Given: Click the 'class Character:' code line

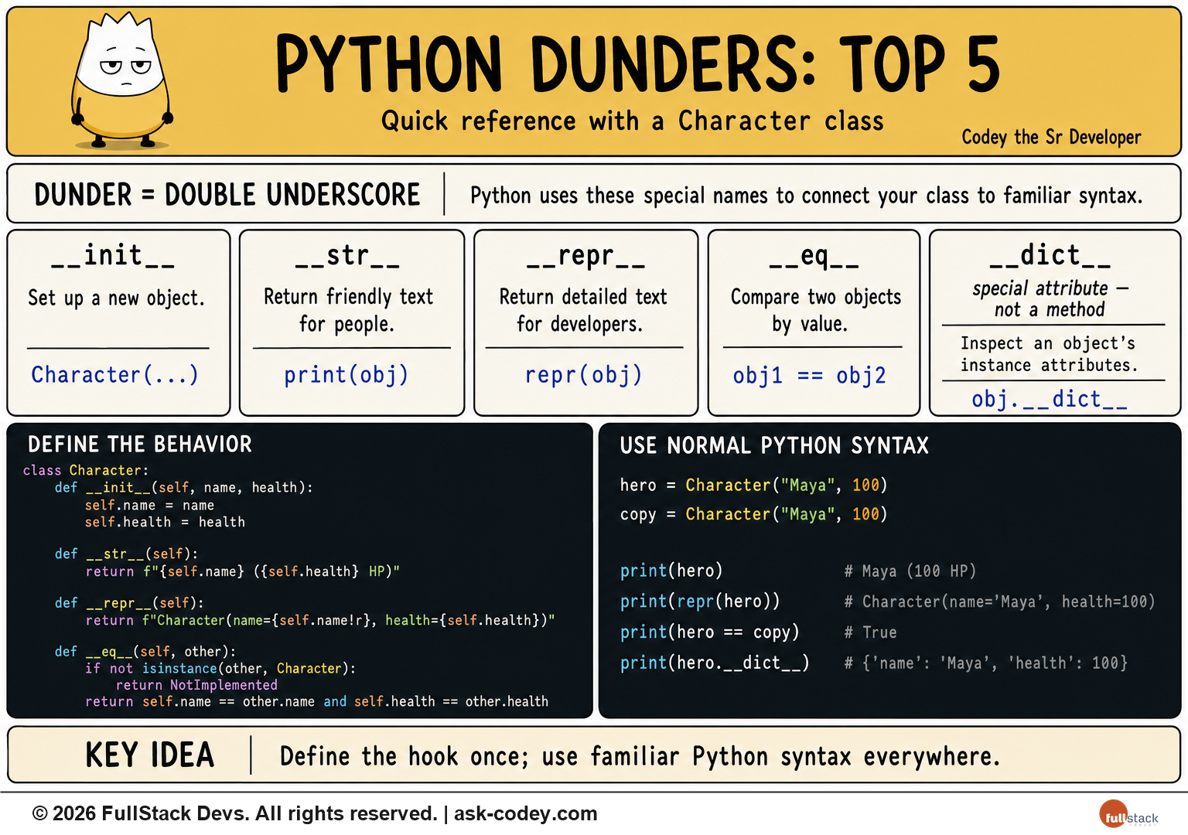Looking at the screenshot, I should pos(86,470).
